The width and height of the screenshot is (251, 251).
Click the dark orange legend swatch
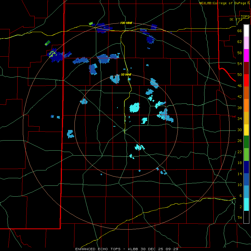(x=246, y=93)
